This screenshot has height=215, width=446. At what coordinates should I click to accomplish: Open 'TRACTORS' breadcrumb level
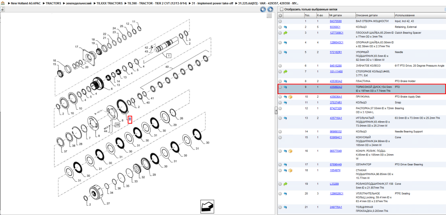(x=54, y=3)
